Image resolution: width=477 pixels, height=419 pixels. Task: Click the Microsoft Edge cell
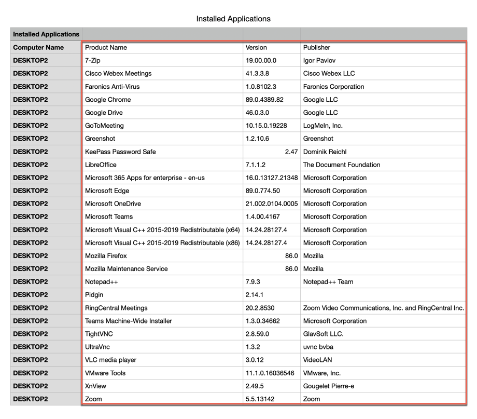(162, 191)
